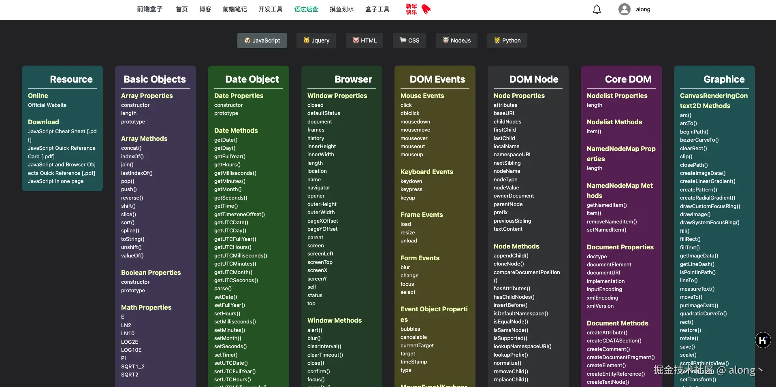
Task: Open JavaScript Cheat Sheet pdf link
Action: 62,136
